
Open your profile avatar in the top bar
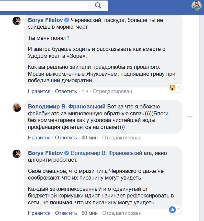tap(196, 5)
